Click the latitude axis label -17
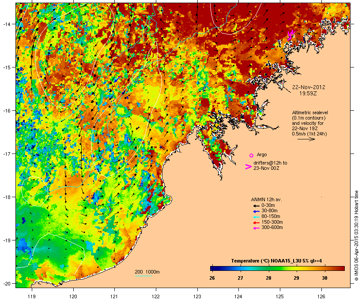The image size is (362, 300). click(x=6, y=154)
